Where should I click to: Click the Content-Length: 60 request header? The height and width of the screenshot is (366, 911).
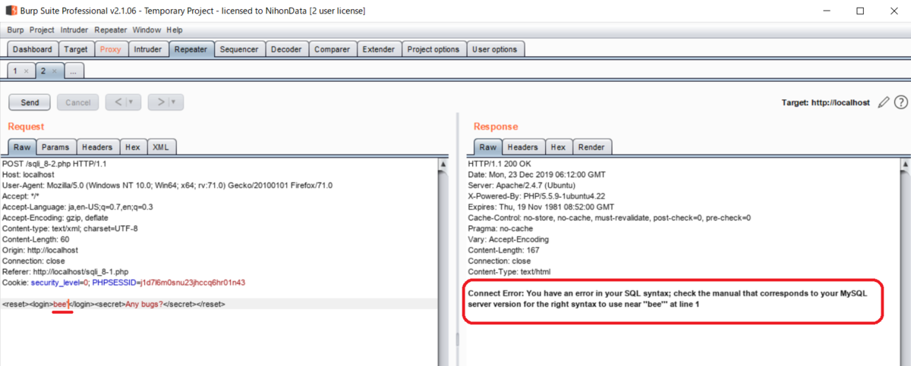pos(36,239)
